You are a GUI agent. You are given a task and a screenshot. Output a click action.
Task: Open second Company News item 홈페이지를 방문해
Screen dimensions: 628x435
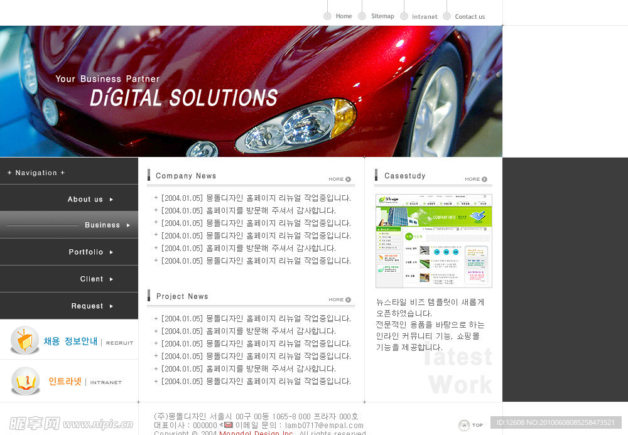(248, 210)
